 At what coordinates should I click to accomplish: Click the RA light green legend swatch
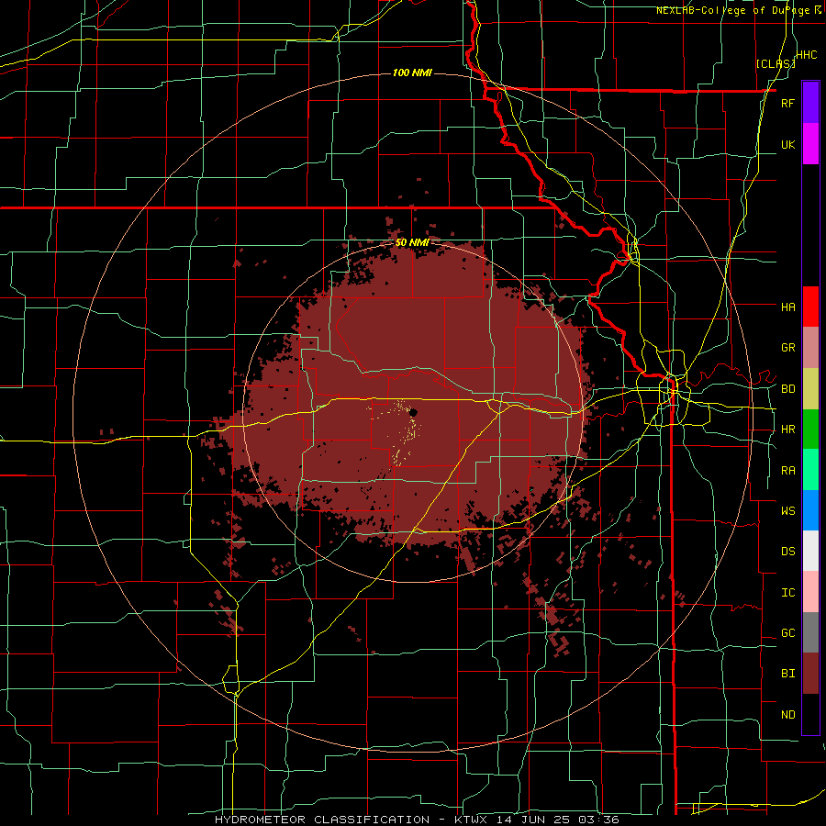tap(810, 470)
